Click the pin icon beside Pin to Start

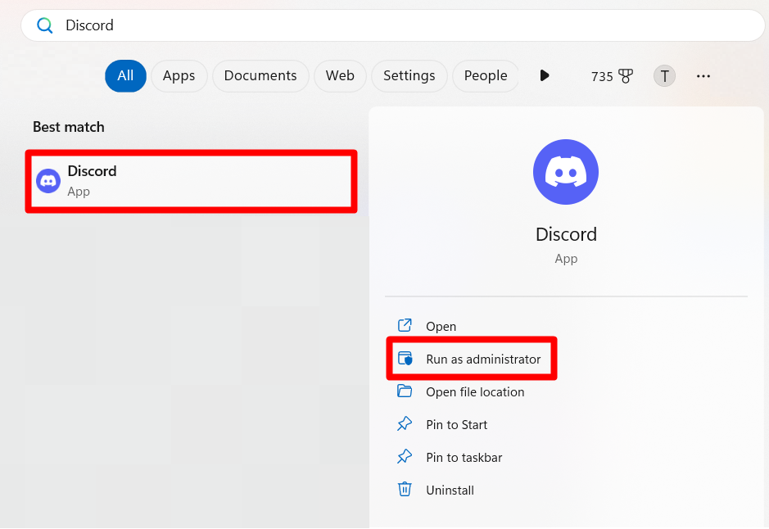[x=405, y=423]
